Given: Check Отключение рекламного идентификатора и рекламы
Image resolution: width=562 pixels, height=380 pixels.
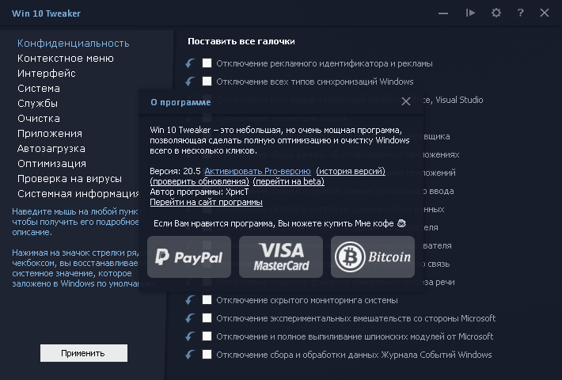Looking at the screenshot, I should pyautogui.click(x=207, y=63).
